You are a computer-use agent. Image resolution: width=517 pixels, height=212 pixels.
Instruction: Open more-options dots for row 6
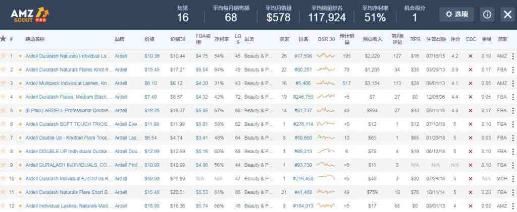[x=513, y=124]
